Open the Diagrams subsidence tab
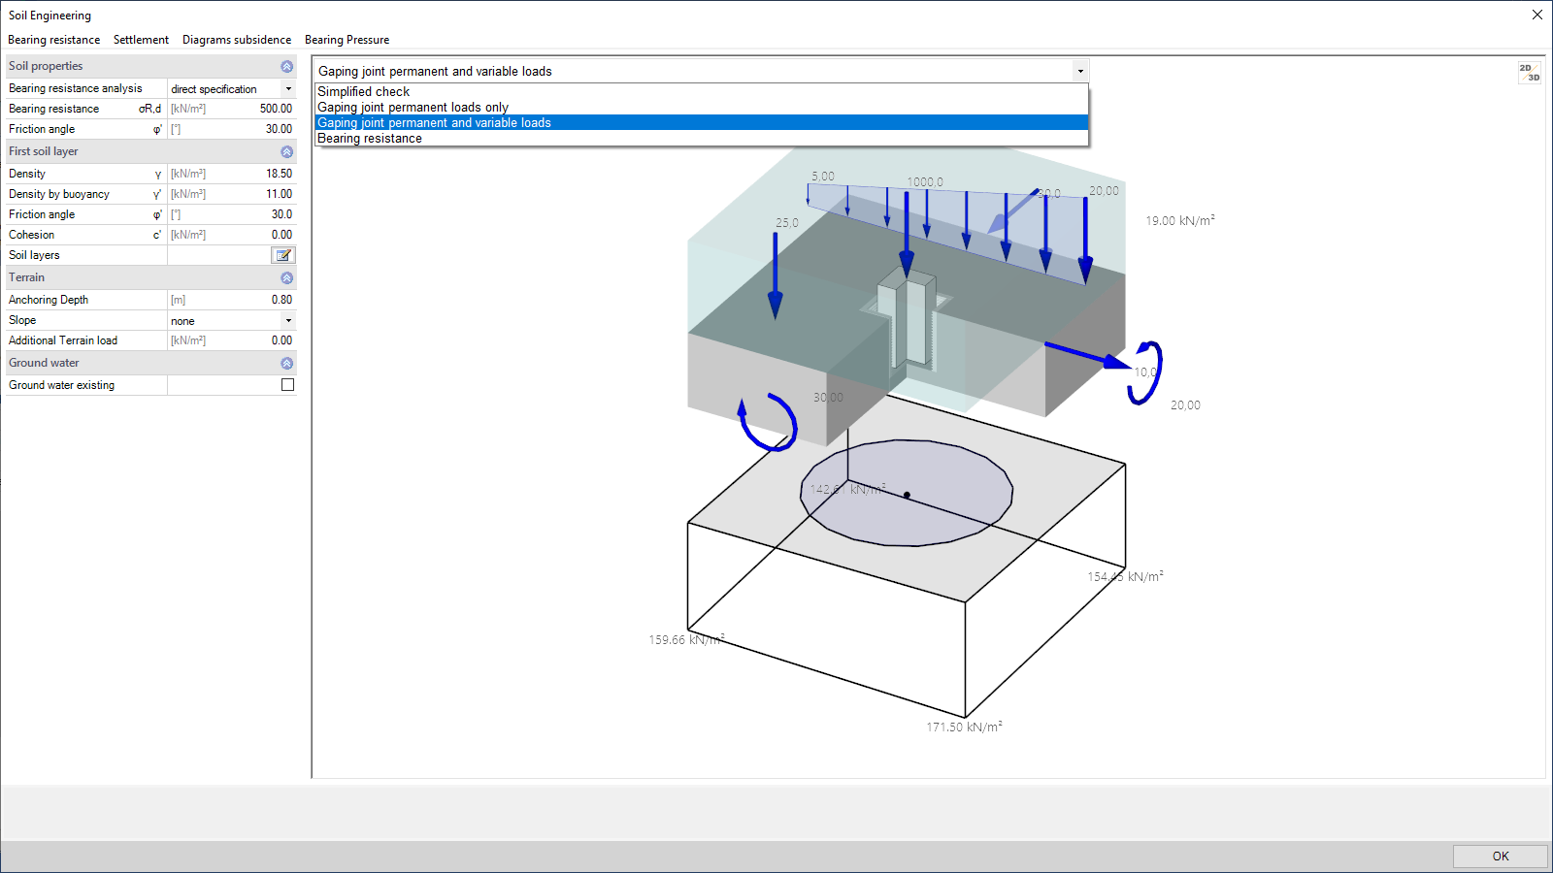The width and height of the screenshot is (1553, 873). (x=237, y=40)
